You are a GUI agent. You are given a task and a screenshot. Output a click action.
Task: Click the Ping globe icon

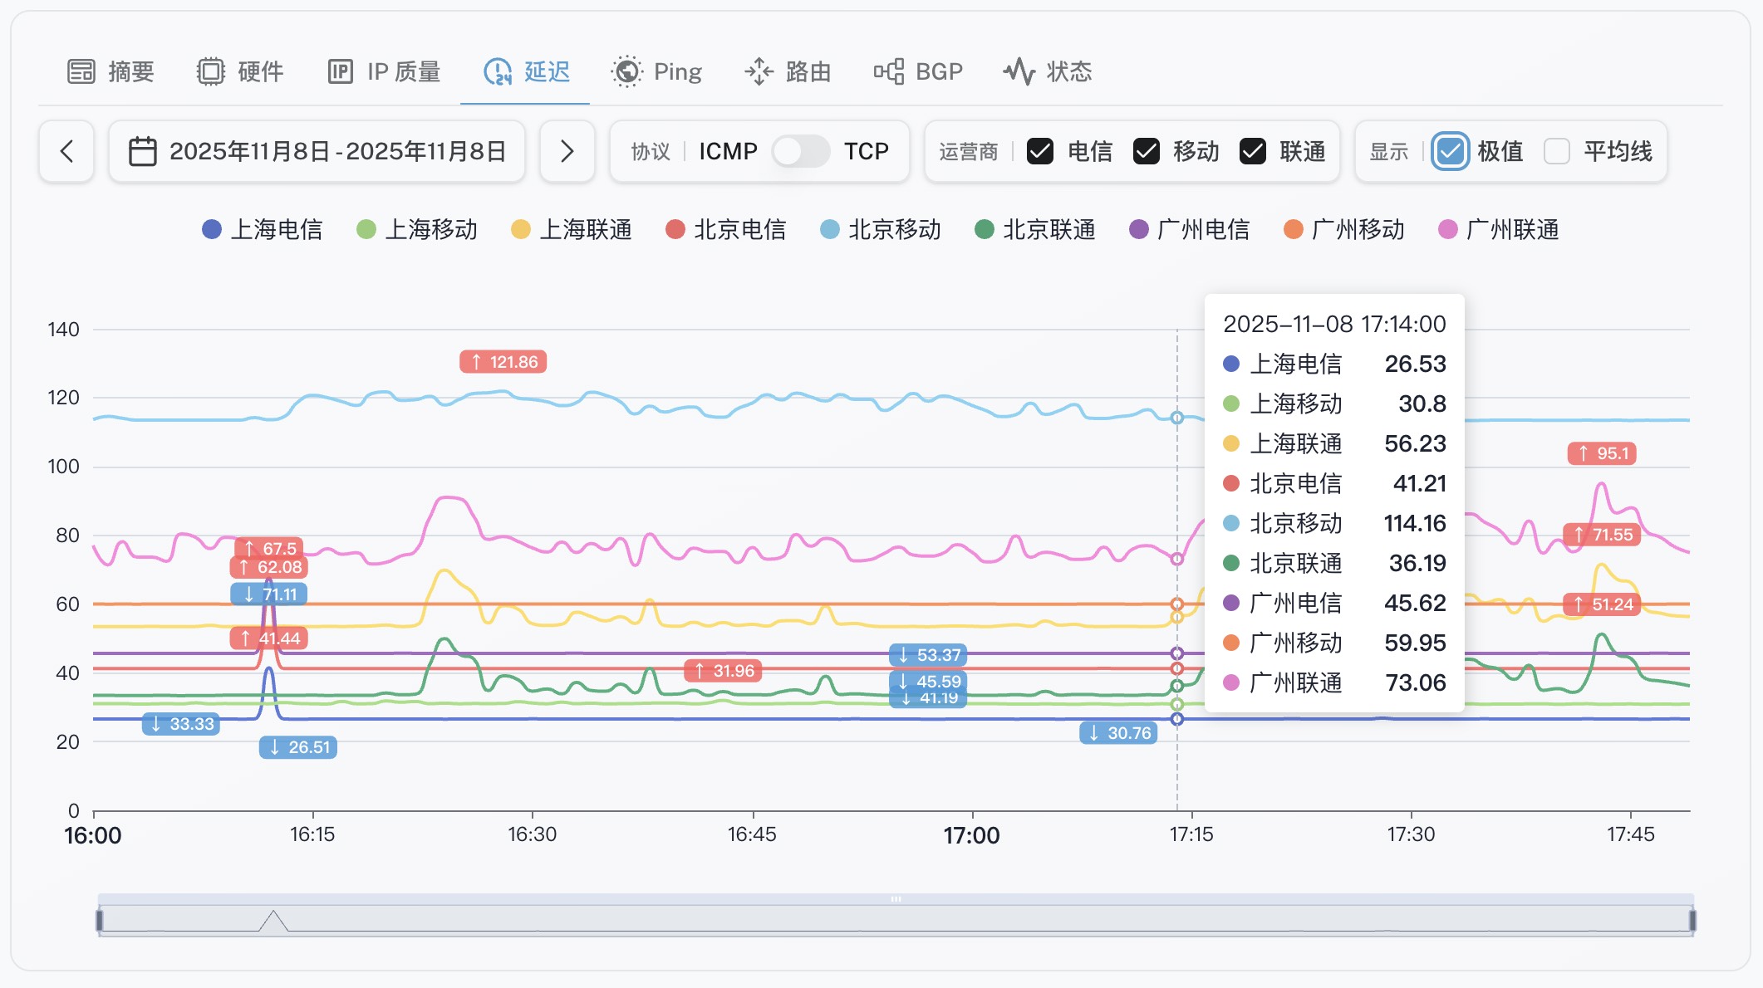[x=626, y=72]
